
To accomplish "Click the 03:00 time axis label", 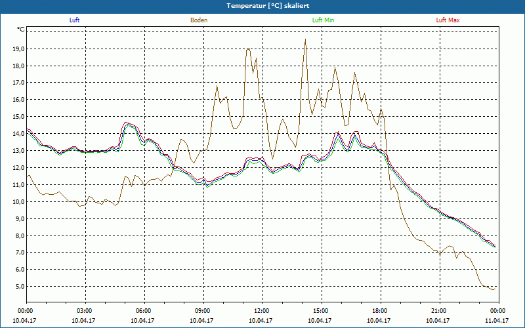I will 86,311.
